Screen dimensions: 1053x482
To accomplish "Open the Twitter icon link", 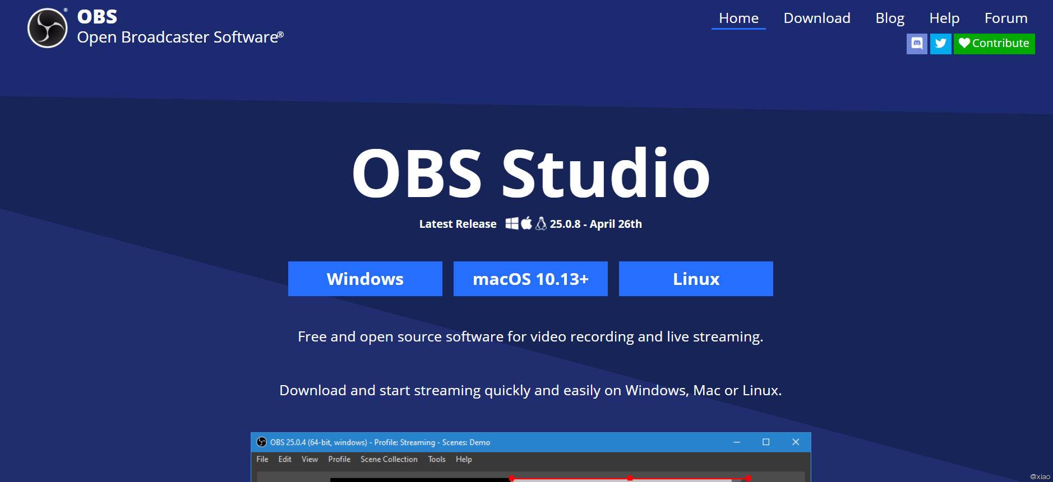I will [941, 44].
